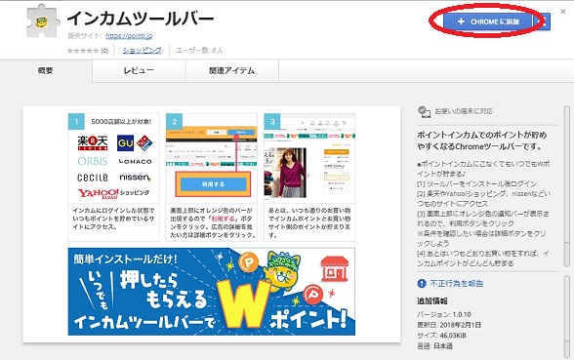Click the 不正行為を報告 link
The width and height of the screenshot is (574, 360).
(457, 284)
